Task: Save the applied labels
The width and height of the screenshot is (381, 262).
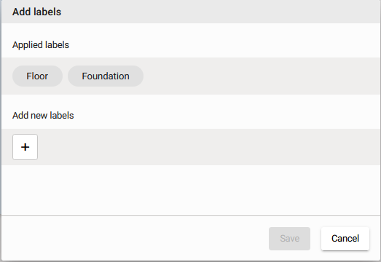Action: 289,239
